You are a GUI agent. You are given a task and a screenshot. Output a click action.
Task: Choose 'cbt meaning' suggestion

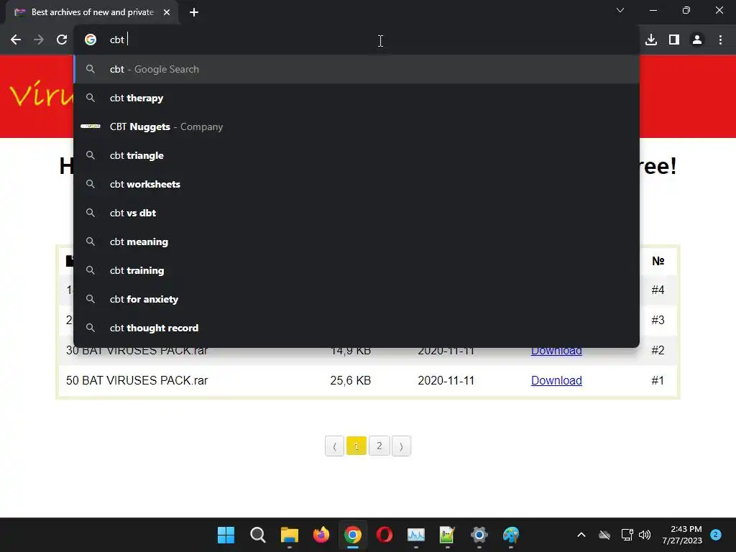tap(356, 241)
